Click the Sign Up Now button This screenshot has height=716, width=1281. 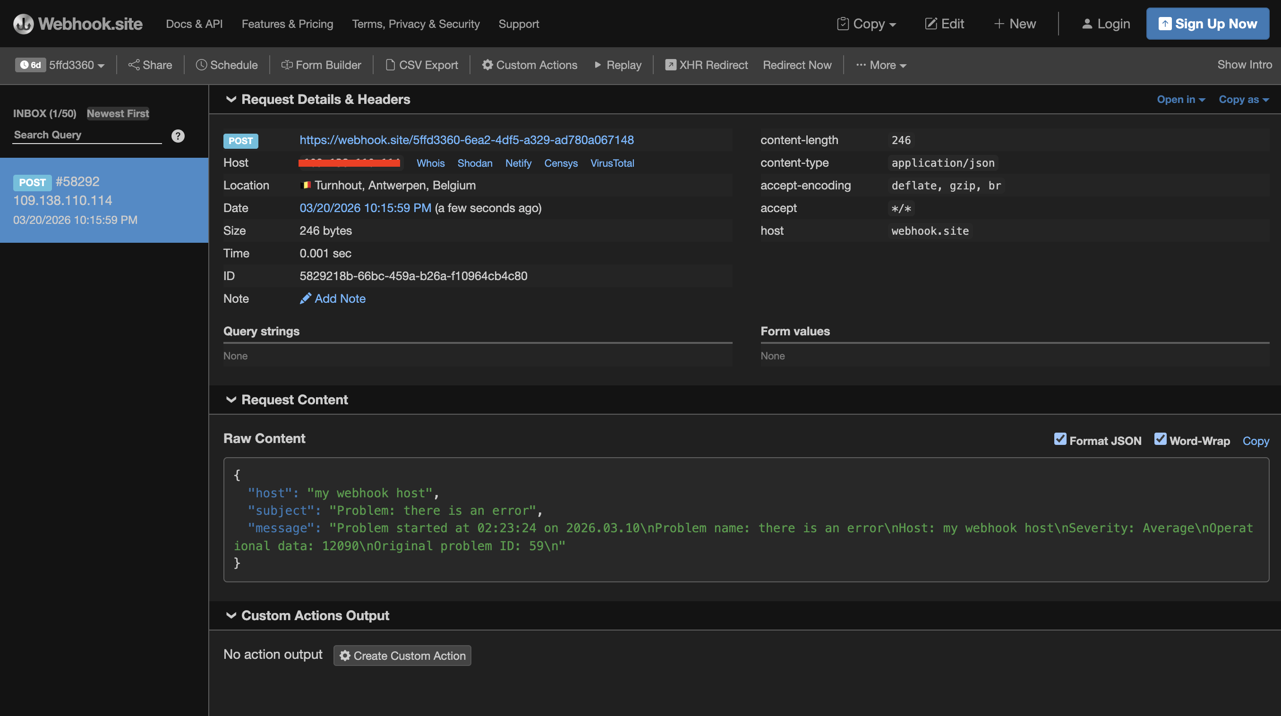[1207, 23]
